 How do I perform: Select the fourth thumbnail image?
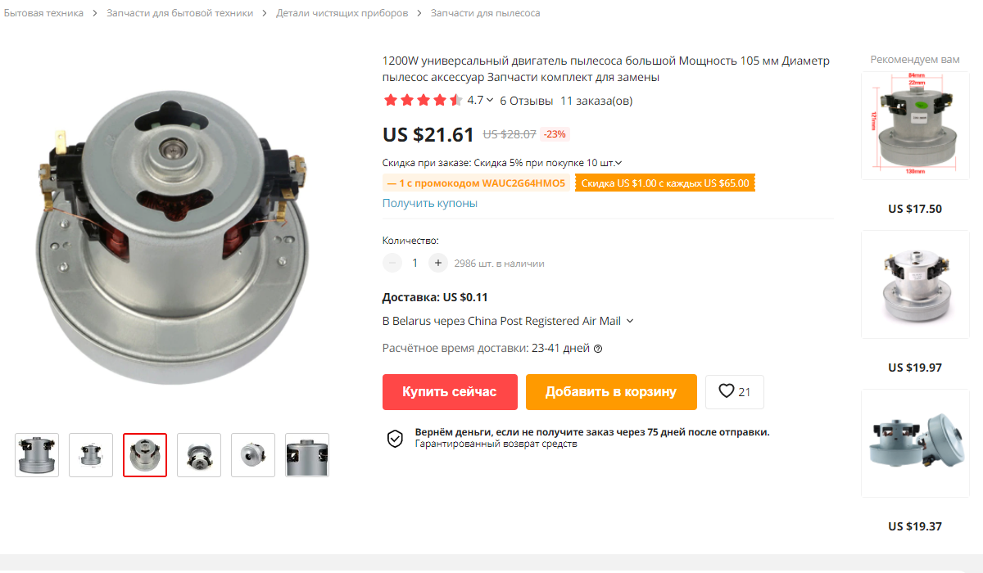coord(199,455)
